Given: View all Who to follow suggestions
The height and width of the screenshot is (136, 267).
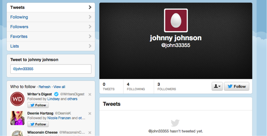Looking at the screenshot, I should (59, 87).
